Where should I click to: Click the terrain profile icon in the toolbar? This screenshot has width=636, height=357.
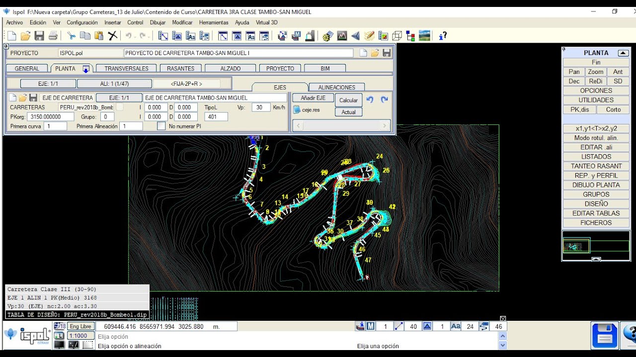[342, 36]
